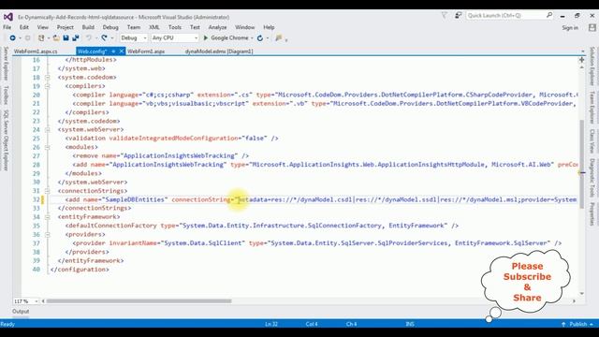
Task: Click the Find in Files toolbar icon
Action: 279,37
